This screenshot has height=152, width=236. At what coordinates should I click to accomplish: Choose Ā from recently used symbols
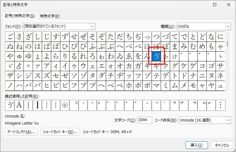click(19, 104)
